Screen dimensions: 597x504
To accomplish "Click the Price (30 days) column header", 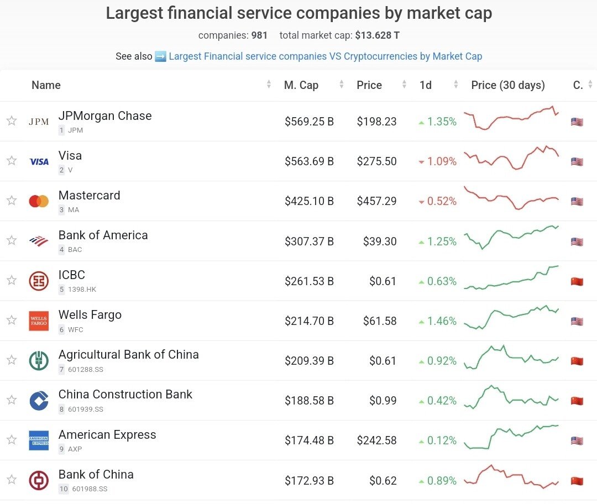I will (x=507, y=85).
